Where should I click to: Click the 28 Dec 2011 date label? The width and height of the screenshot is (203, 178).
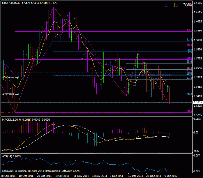[x=154, y=176]
